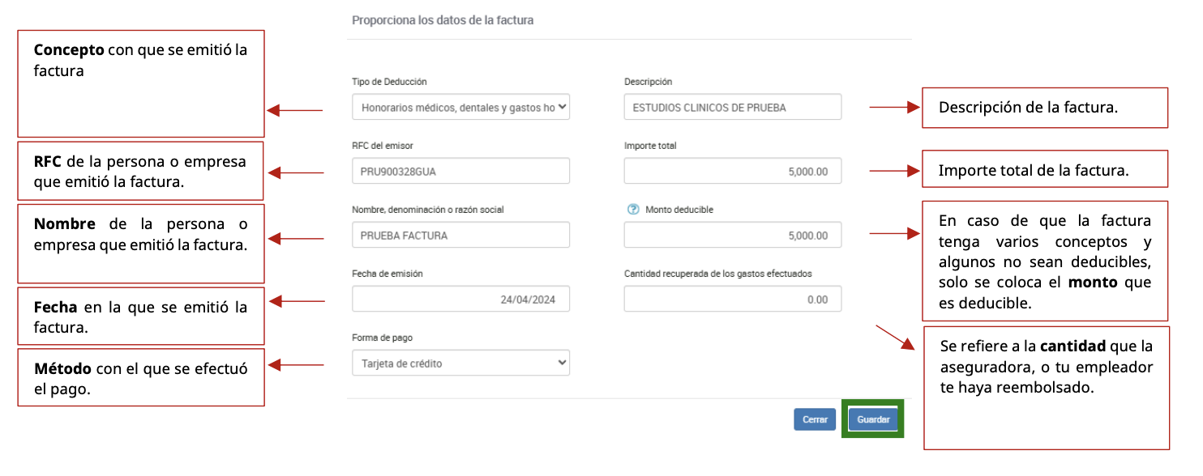The width and height of the screenshot is (1203, 476).
Task: Click the Método de pago annotation box
Action: [x=141, y=377]
